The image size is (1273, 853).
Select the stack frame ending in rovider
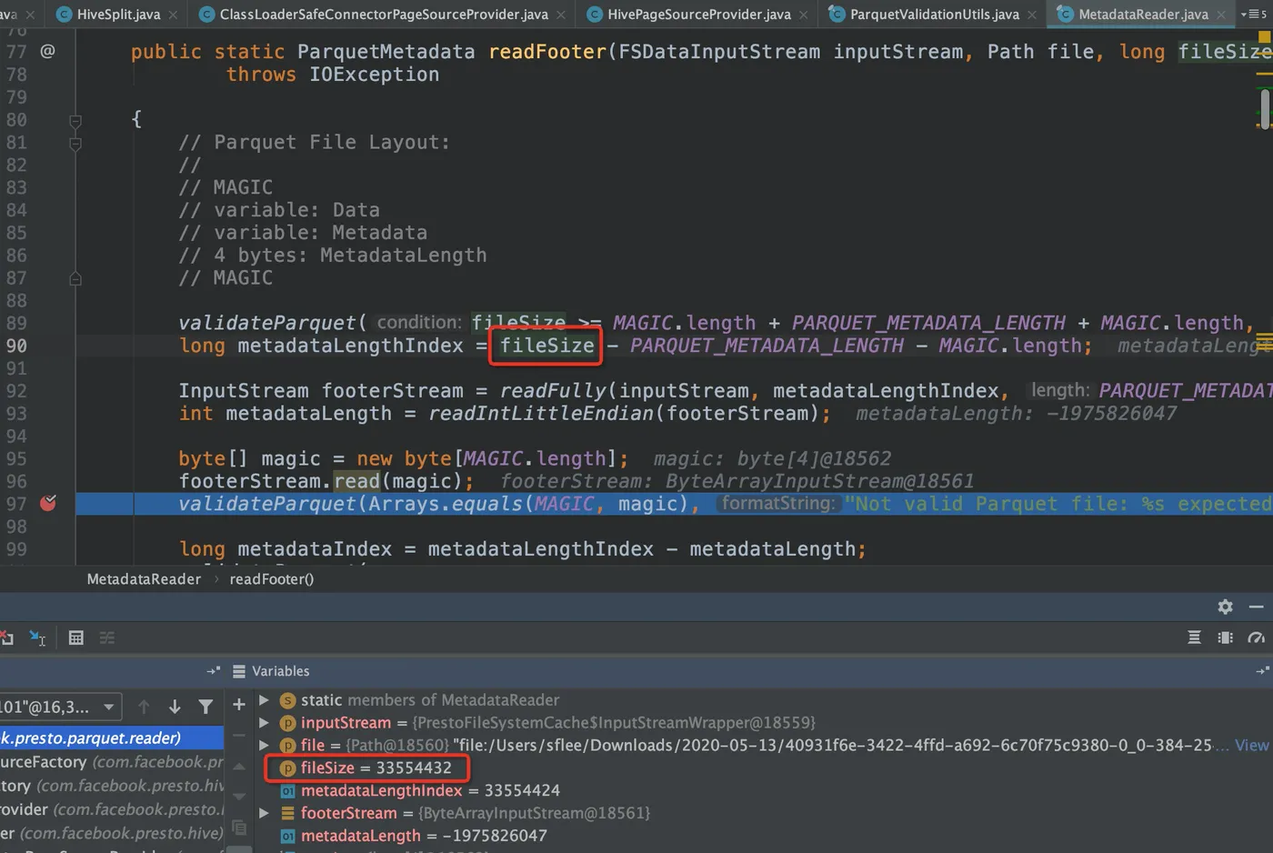tap(112, 808)
